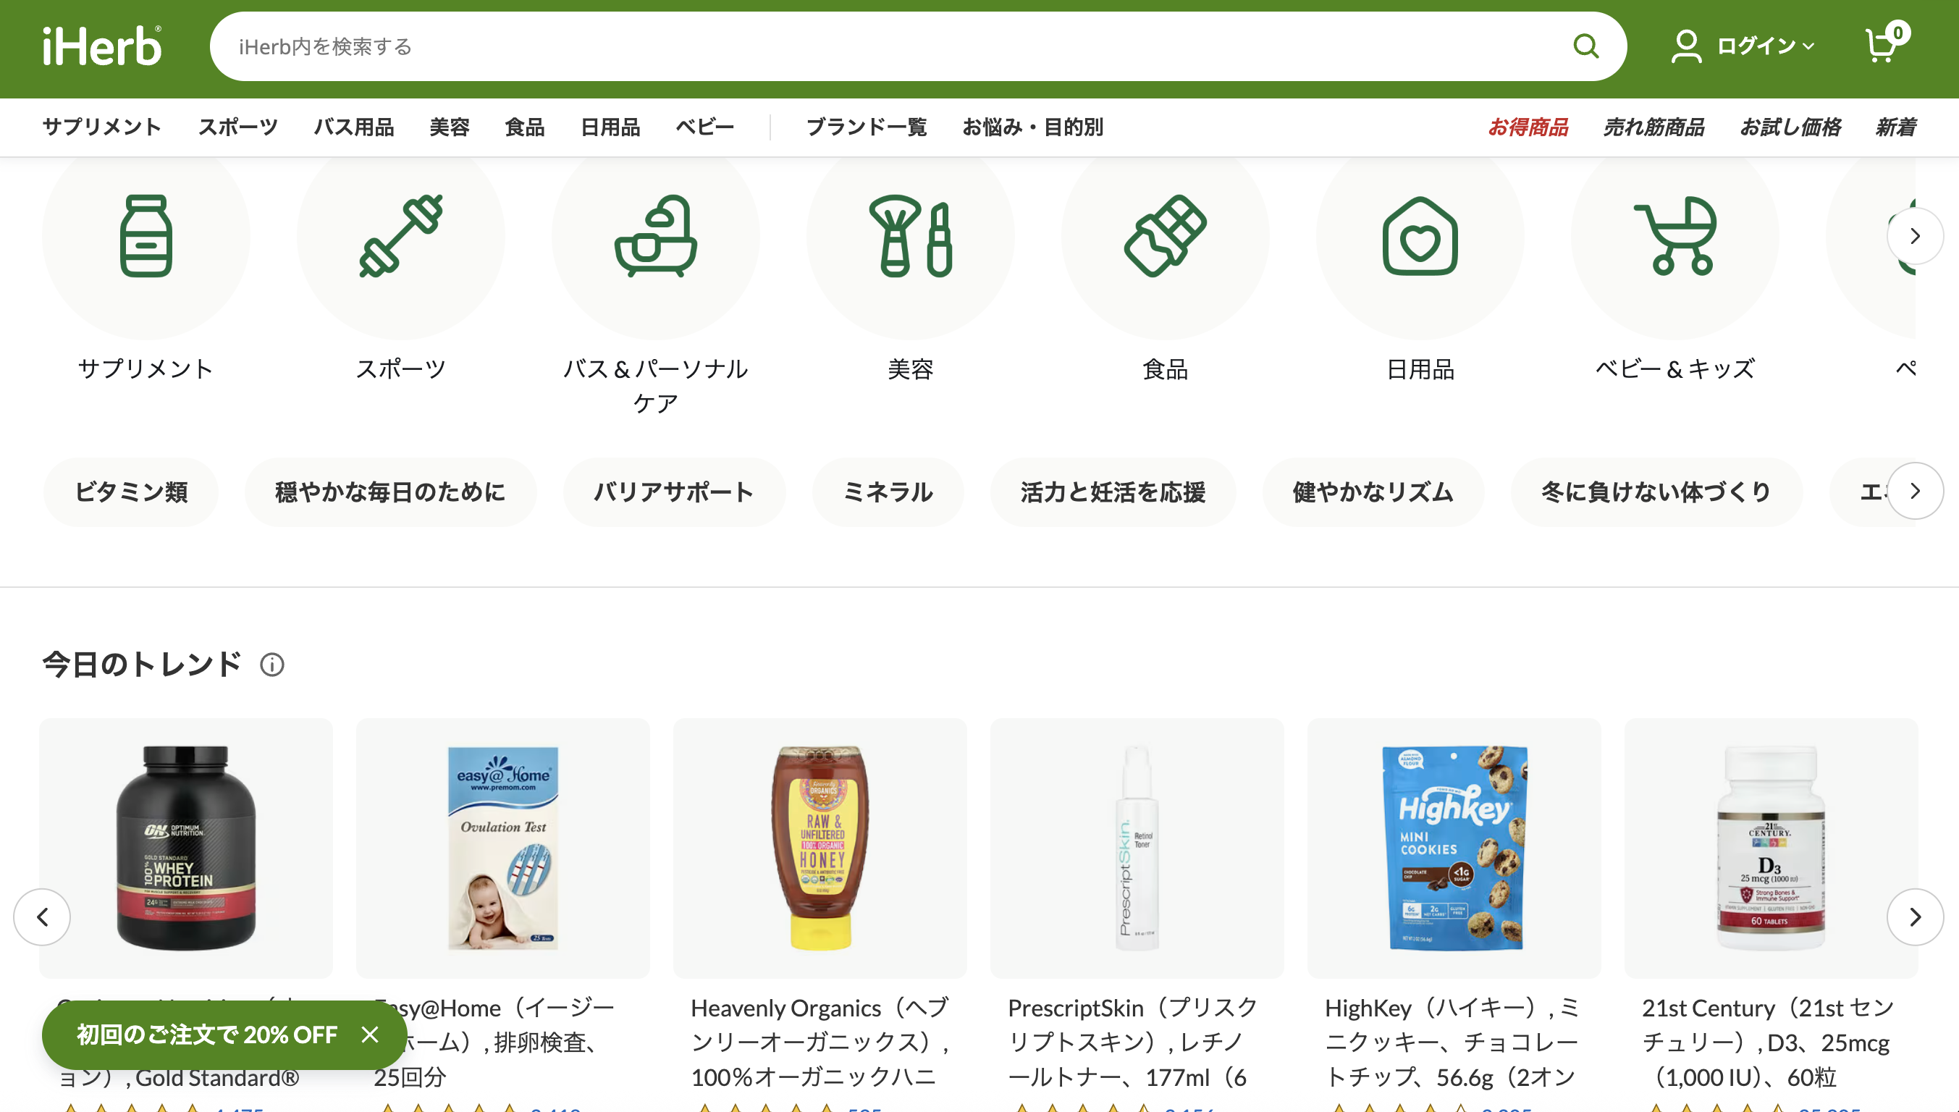
Task: Show next category icons with arrow
Action: tap(1915, 236)
